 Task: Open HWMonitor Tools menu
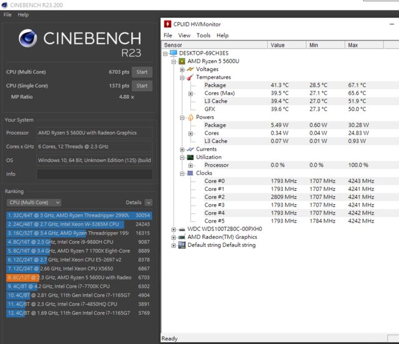click(x=203, y=35)
